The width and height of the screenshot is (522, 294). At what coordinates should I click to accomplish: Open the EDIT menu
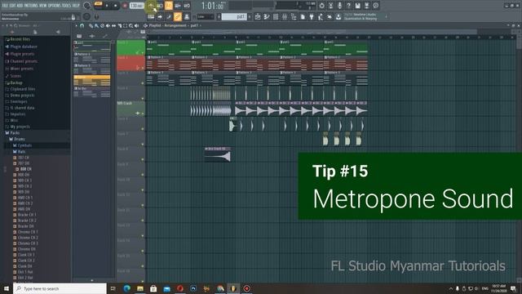[x=13, y=6]
